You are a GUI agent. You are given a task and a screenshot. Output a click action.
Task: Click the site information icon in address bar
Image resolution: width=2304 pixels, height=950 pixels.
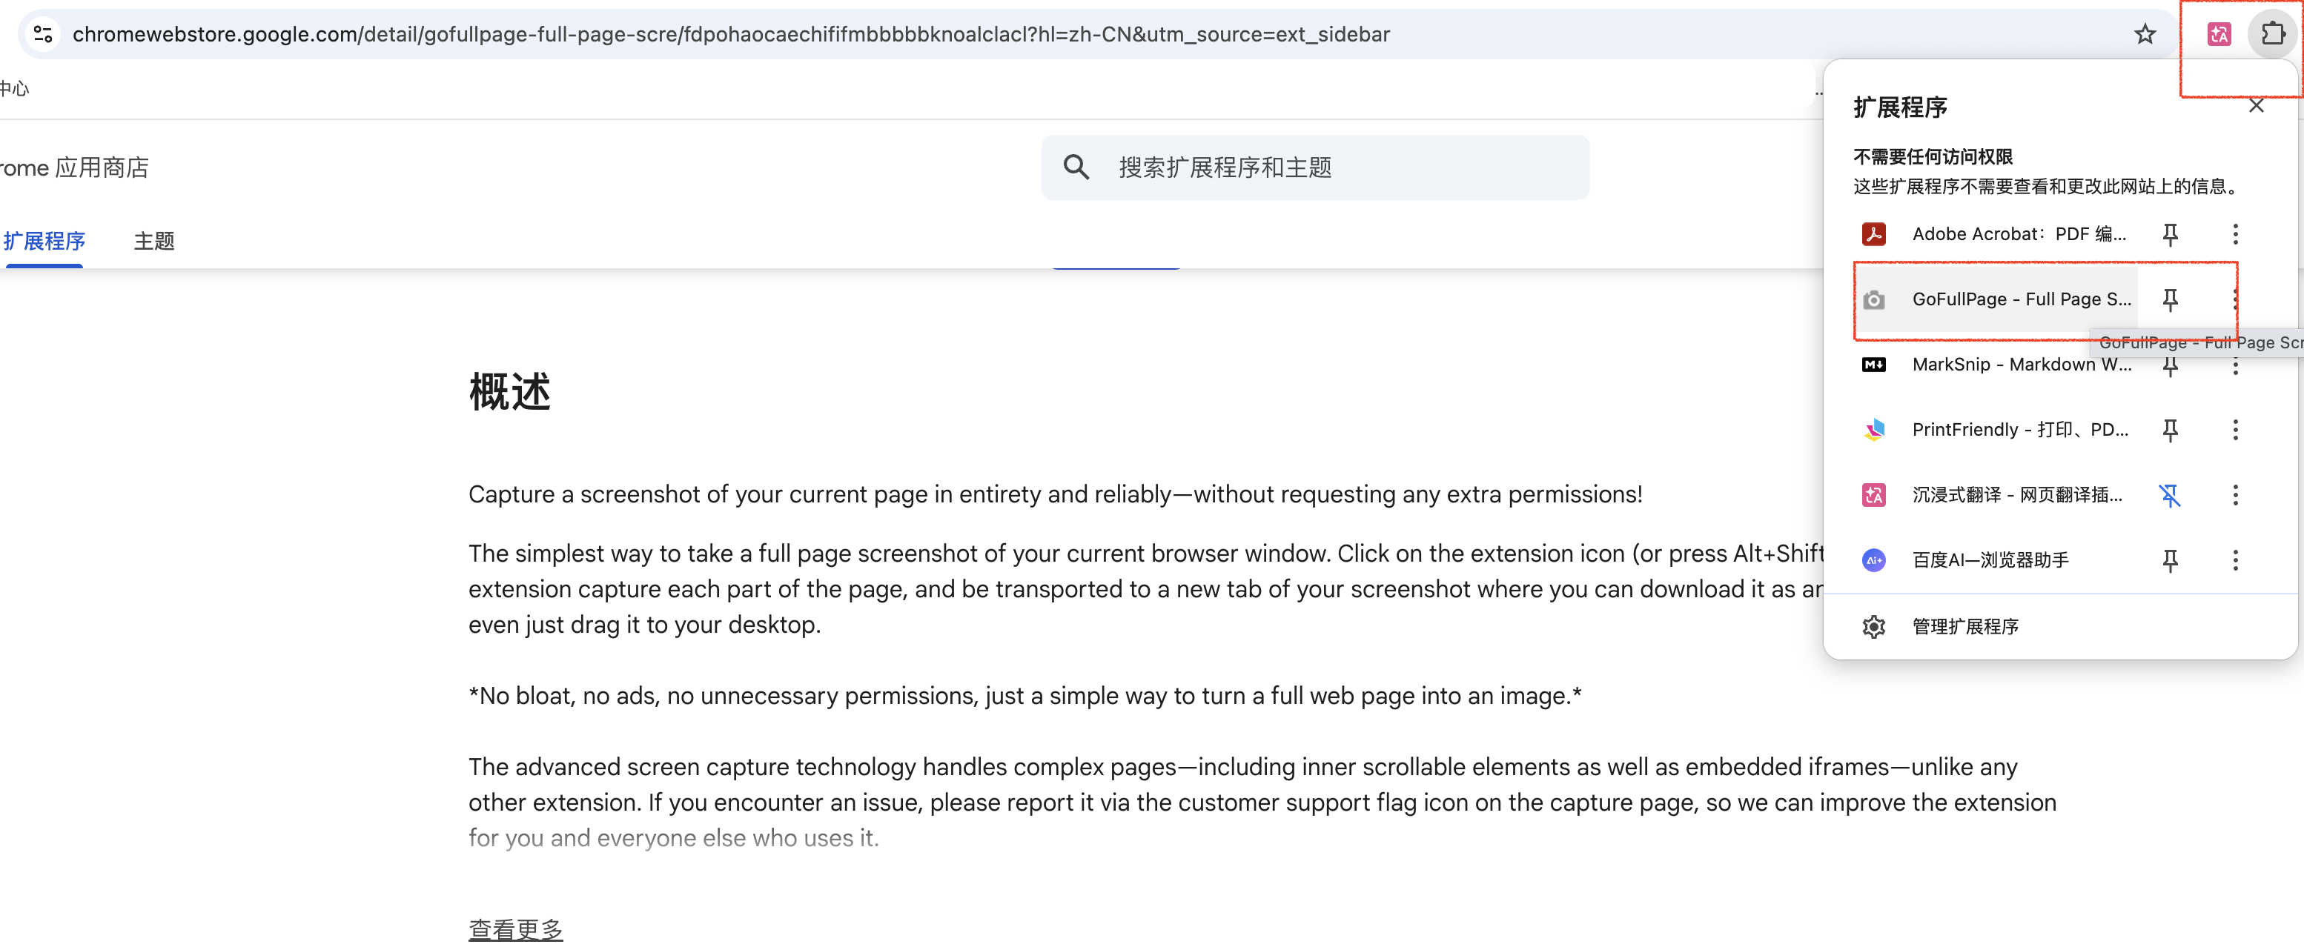point(43,34)
